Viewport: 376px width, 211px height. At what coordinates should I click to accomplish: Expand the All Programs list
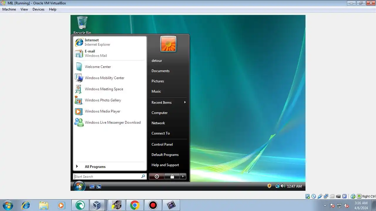(110, 167)
